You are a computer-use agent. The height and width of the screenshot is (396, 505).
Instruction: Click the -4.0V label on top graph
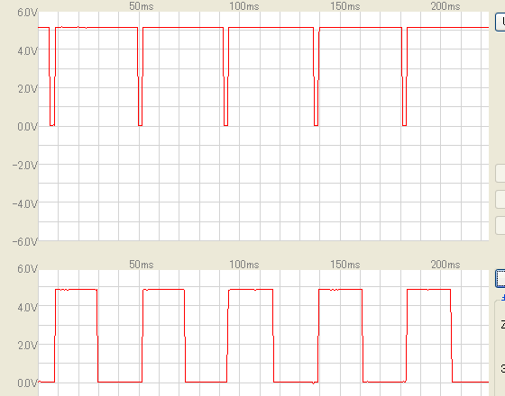(25, 203)
